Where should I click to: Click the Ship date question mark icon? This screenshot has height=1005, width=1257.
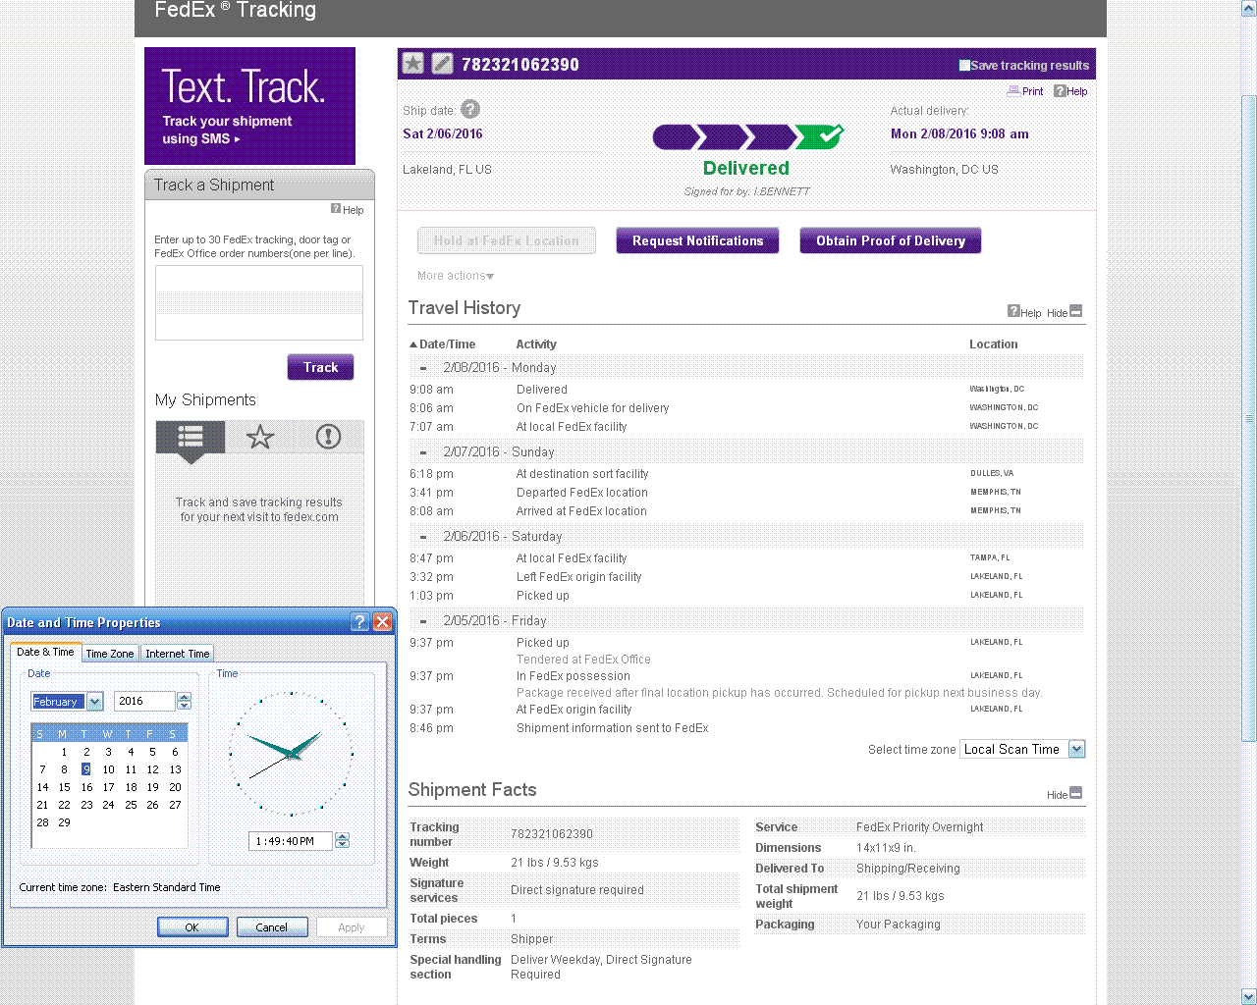click(x=470, y=110)
